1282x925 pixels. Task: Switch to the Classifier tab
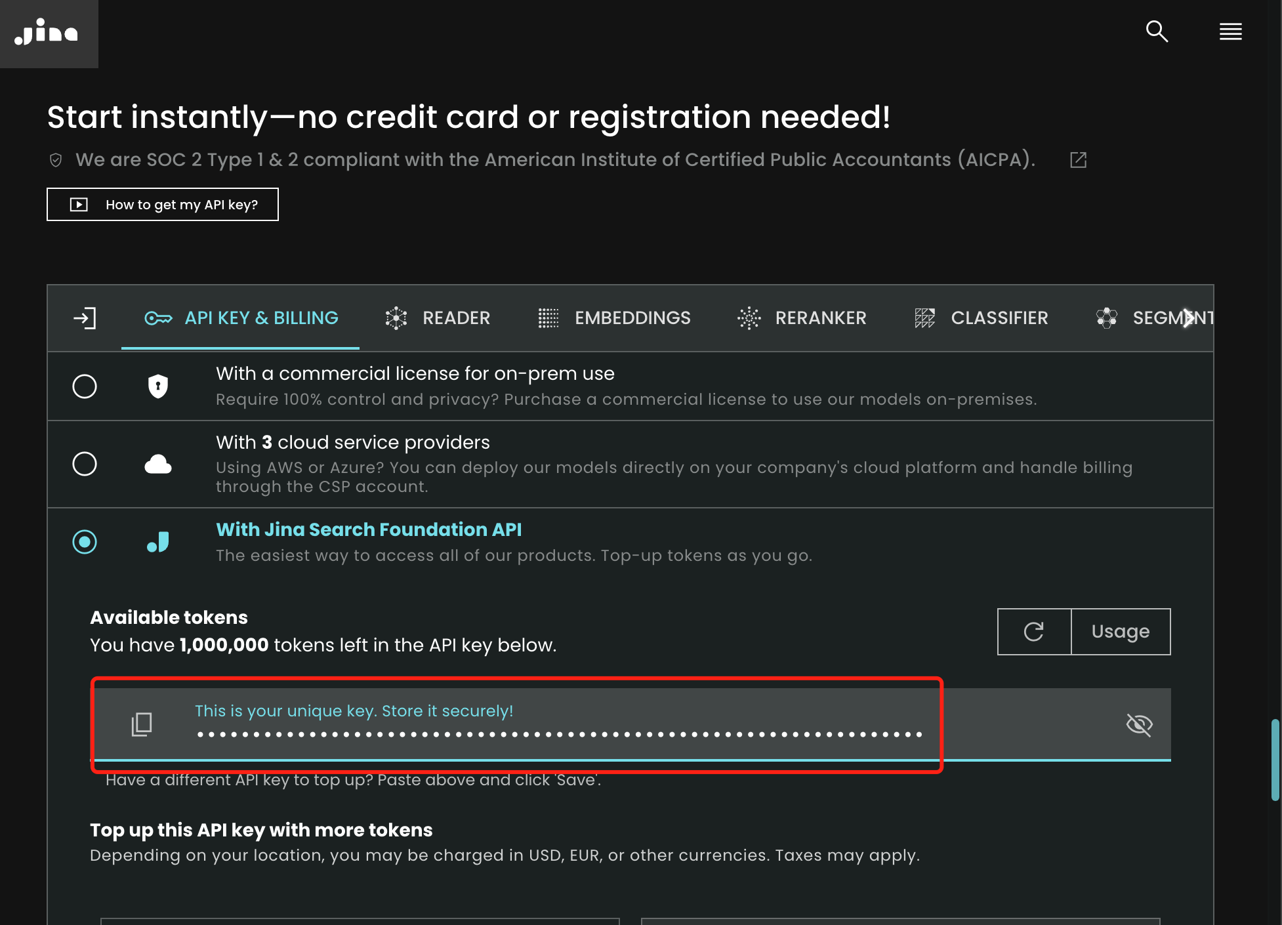pyautogui.click(x=982, y=318)
